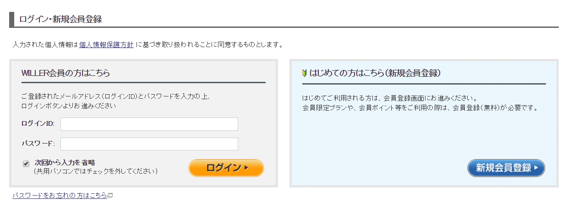Screen dimensions: 567x203
Task: Click the 会員限定プラン registration description text
Action: 419,109
